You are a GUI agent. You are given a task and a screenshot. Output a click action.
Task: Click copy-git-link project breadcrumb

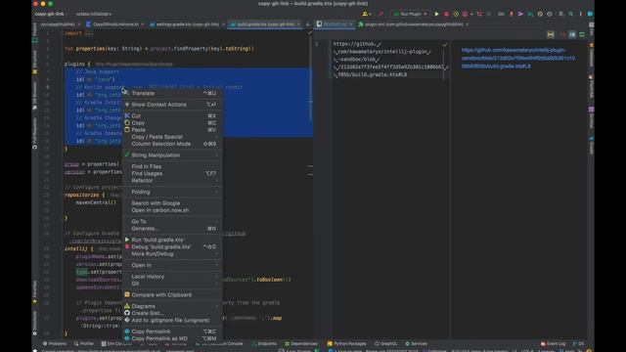(x=50, y=14)
